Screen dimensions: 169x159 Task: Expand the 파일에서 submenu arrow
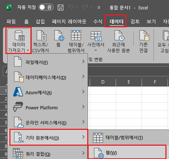(83, 62)
